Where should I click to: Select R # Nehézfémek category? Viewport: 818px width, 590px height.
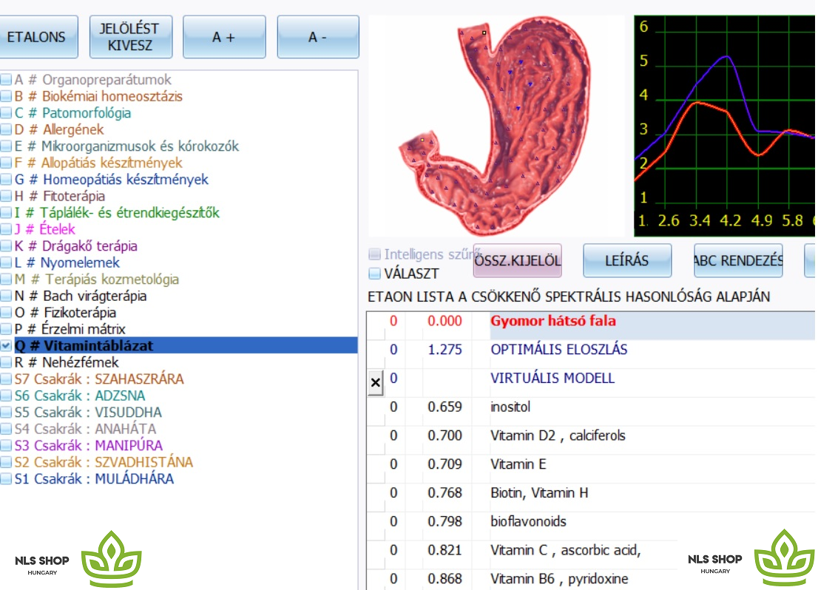pyautogui.click(x=67, y=362)
